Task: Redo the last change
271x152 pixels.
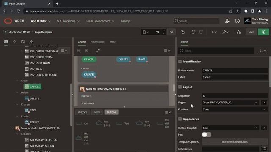Action: (x=201, y=32)
